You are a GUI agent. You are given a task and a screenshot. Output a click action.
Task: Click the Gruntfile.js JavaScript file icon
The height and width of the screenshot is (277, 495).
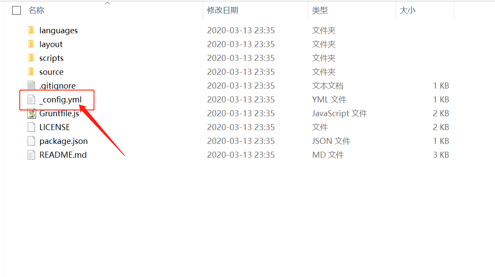pos(31,113)
